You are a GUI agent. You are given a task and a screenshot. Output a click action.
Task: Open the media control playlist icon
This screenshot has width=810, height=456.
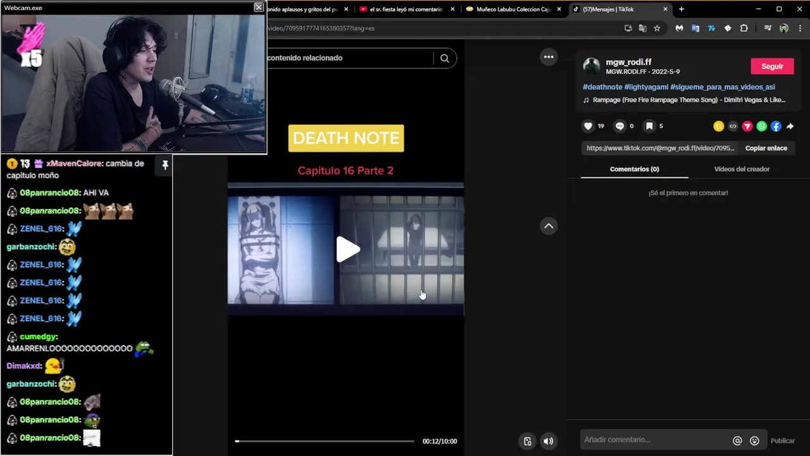(x=768, y=28)
